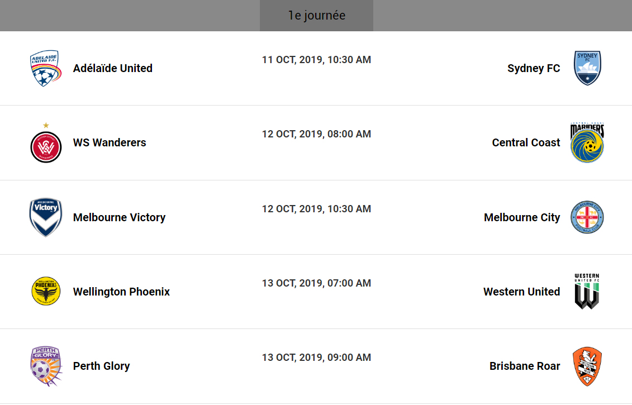Click the Melbourne Victory shield logo
The height and width of the screenshot is (405, 632).
pos(46,217)
